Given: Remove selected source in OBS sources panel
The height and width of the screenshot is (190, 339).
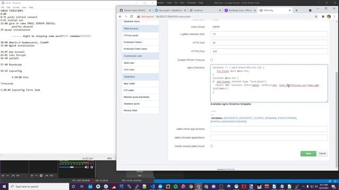Looking at the screenshot, I should pos(37,176).
